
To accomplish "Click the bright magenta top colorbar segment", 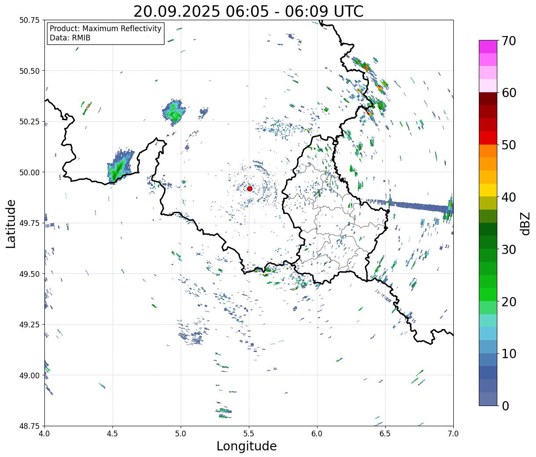I will [488, 47].
